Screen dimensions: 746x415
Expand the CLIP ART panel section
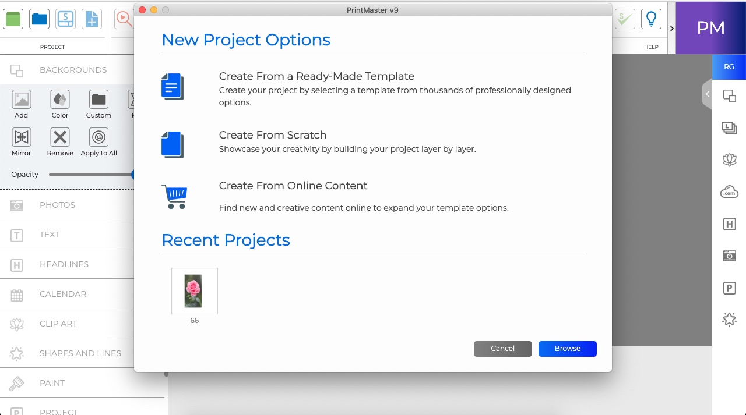(x=67, y=324)
